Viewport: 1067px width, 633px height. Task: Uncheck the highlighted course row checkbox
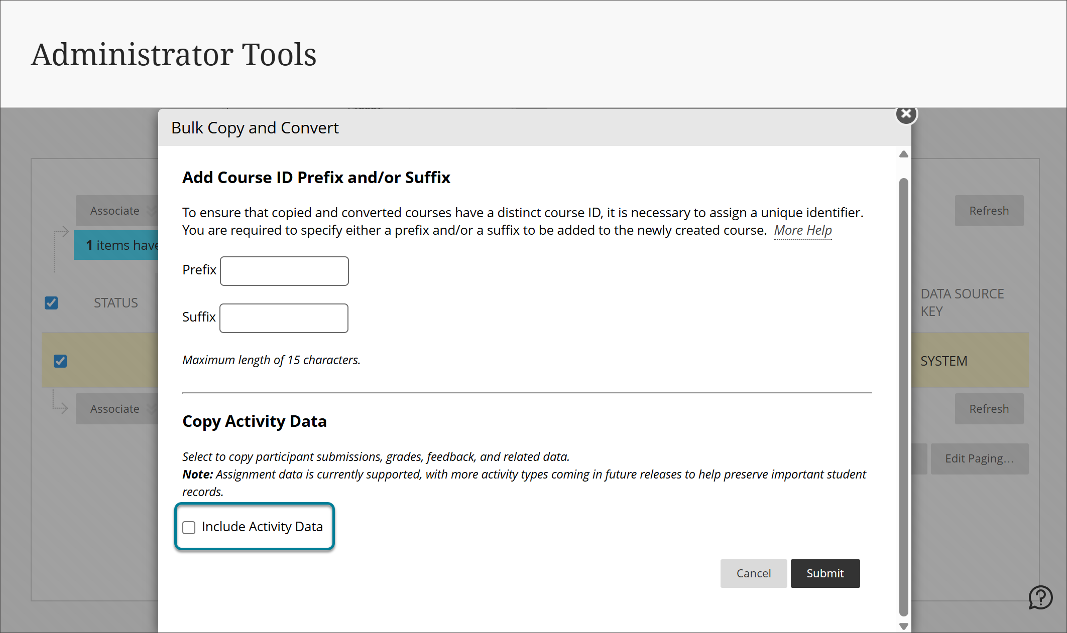60,361
